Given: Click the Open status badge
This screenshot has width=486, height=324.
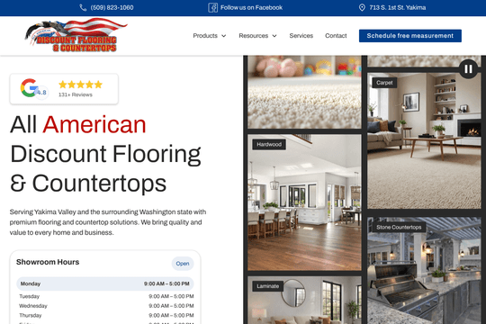Looking at the screenshot, I should pyautogui.click(x=183, y=264).
